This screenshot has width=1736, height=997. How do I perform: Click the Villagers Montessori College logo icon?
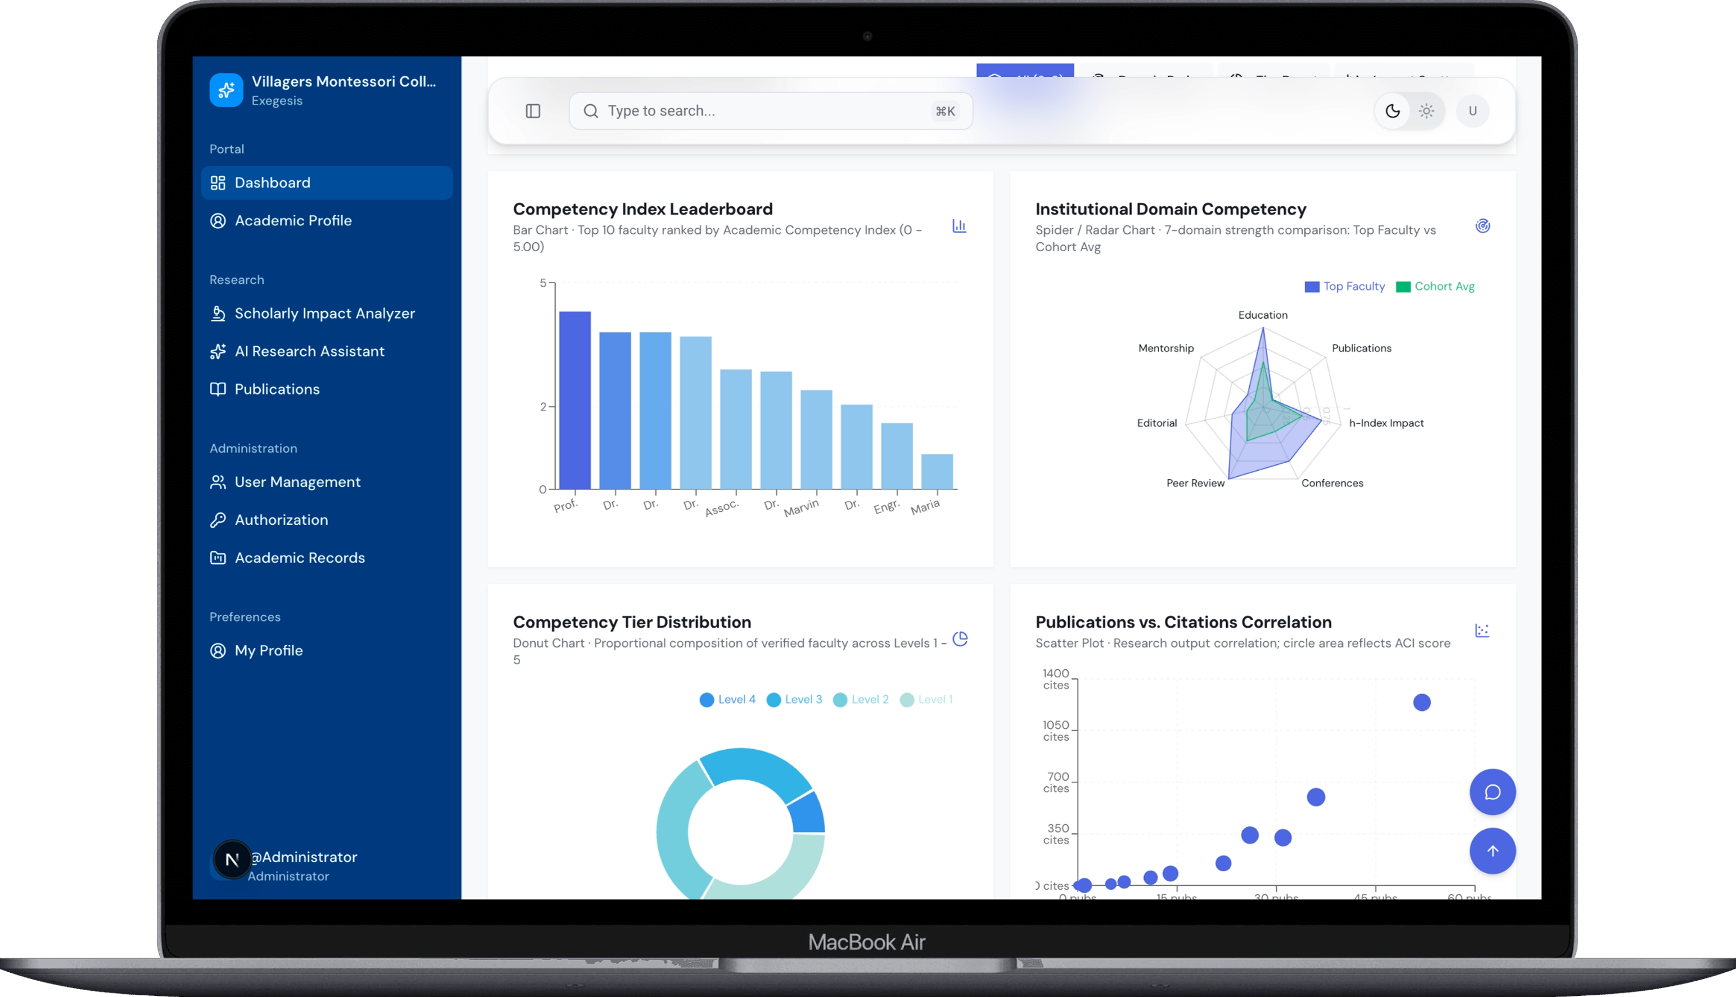click(x=226, y=90)
